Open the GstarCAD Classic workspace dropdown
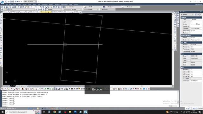The height and width of the screenshot is (114, 203). click(x=30, y=2)
